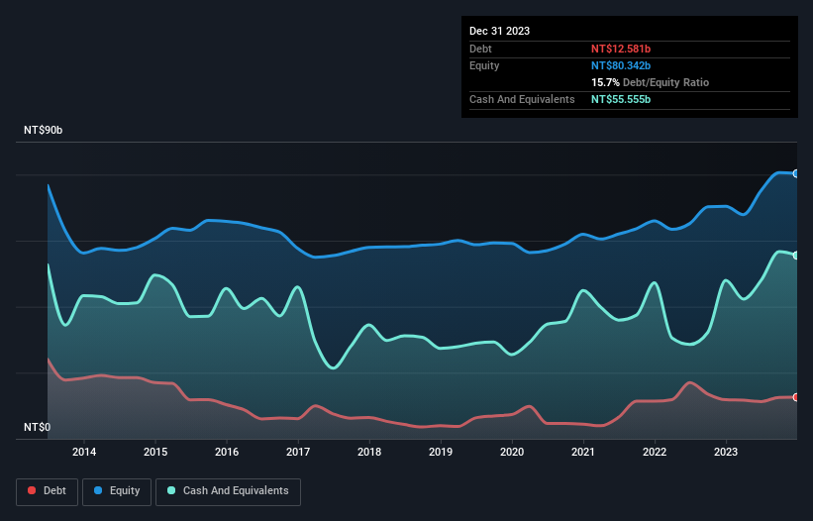Screen dimensions: 813x521
Task: Click the NT$0 y-axis label
Action: point(38,427)
